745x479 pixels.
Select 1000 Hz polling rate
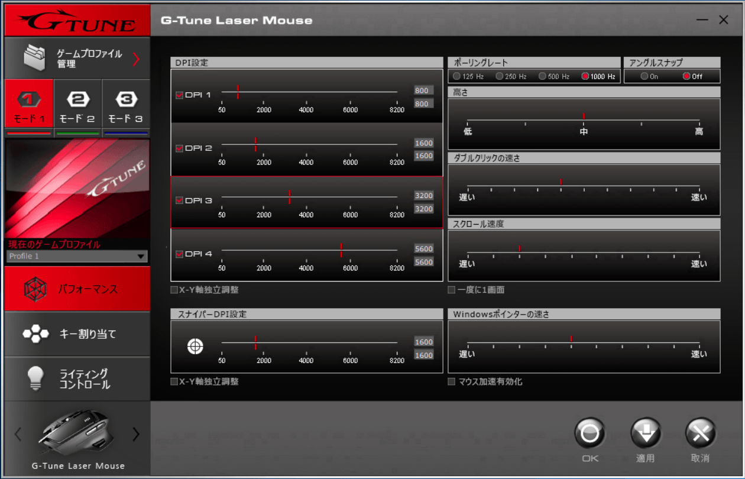[585, 76]
